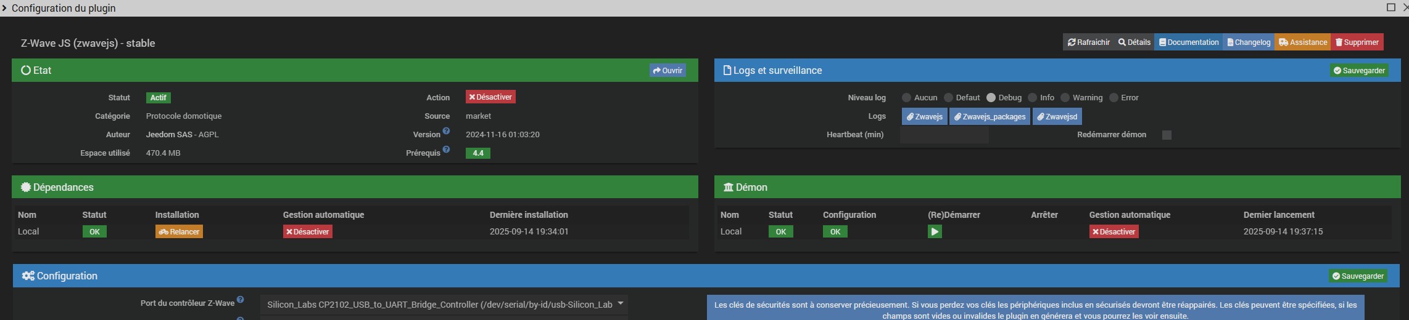Screen dimensions: 1409x320
Task: Disable automatic management for Dépendances
Action: coord(308,231)
